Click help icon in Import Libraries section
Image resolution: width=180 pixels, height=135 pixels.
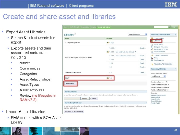146,91
